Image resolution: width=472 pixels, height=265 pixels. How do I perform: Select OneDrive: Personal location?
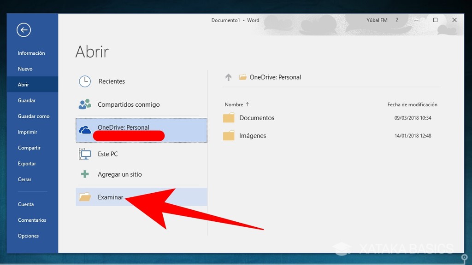(142, 130)
